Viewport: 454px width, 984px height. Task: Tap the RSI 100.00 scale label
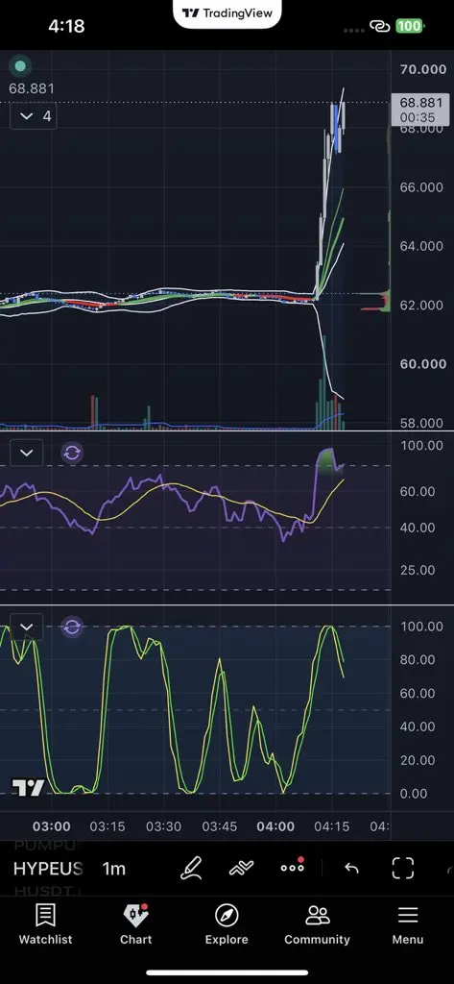click(x=421, y=446)
